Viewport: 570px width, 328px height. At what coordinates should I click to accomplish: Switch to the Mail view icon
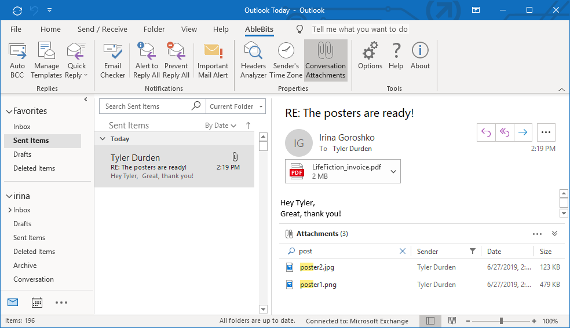point(13,302)
